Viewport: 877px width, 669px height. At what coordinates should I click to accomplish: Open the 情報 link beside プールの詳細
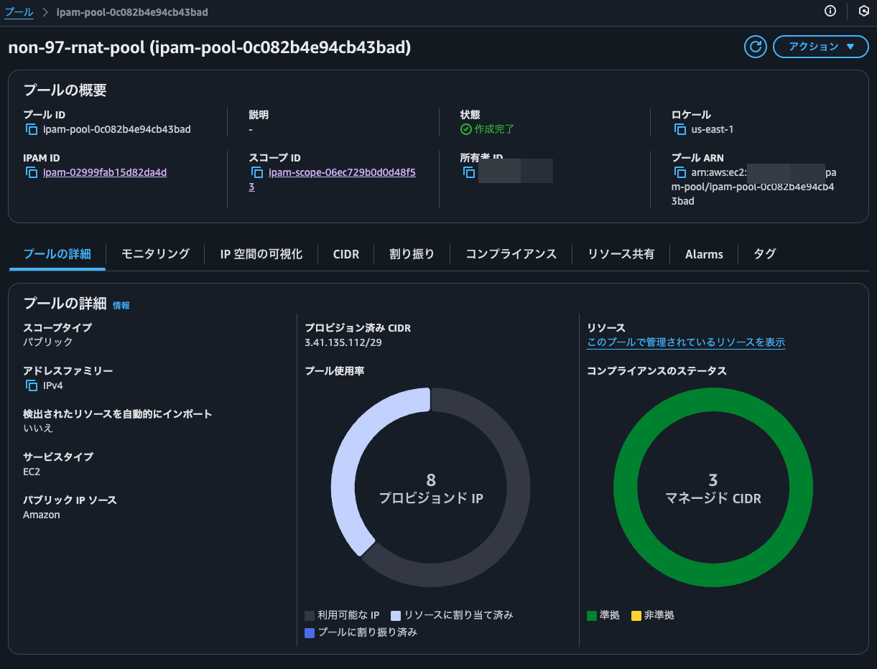coord(121,305)
